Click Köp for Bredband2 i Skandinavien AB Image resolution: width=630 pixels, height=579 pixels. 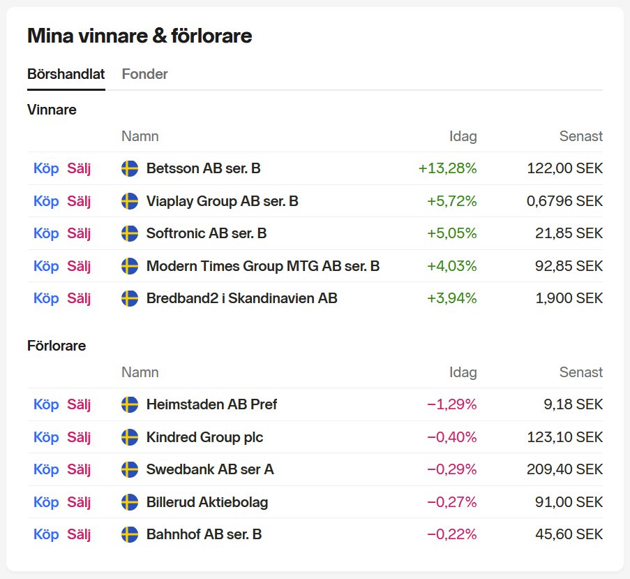46,298
